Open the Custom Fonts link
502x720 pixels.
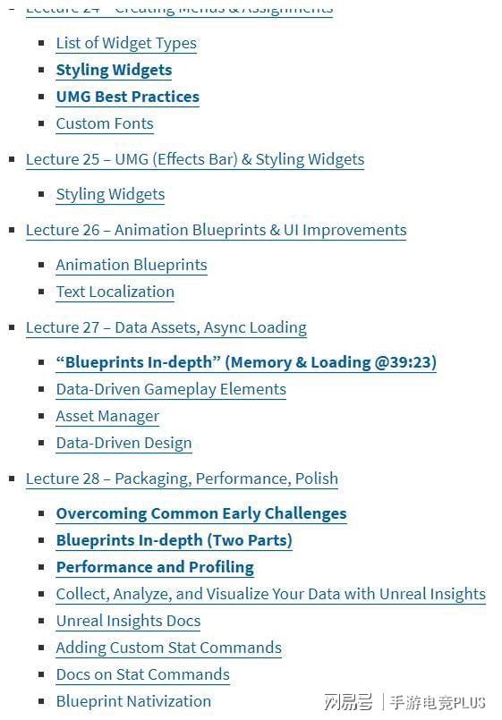click(x=105, y=123)
